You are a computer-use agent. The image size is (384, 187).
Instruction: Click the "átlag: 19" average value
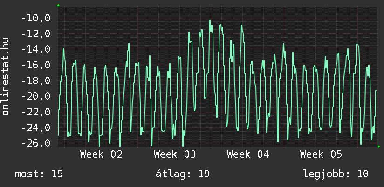pos(184,174)
